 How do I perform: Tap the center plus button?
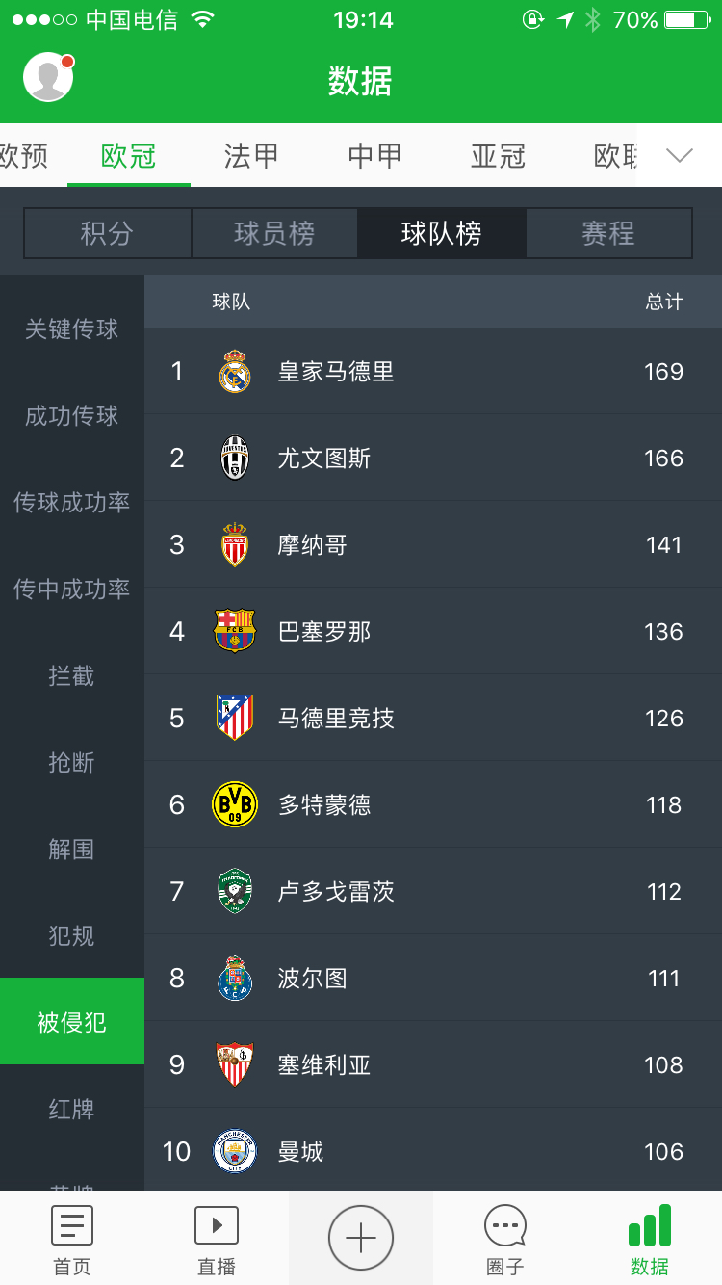pyautogui.click(x=361, y=1238)
